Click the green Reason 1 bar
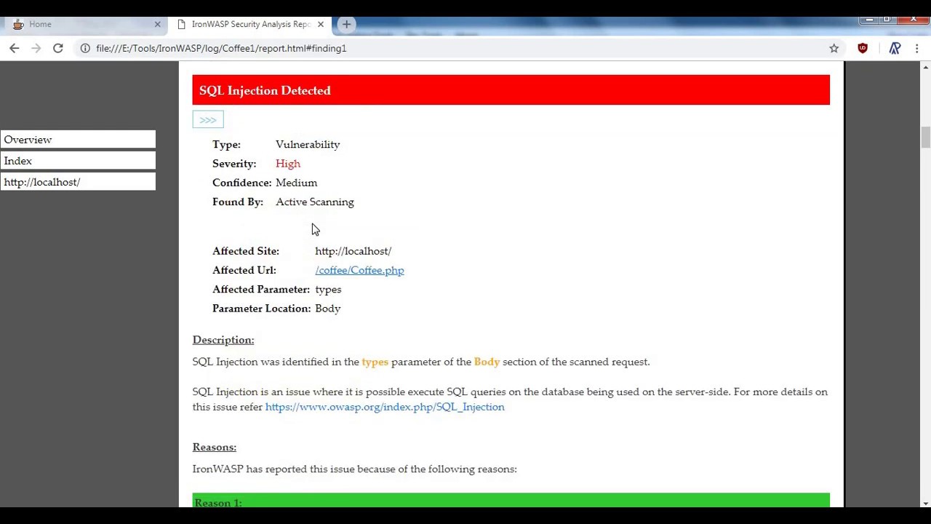The image size is (931, 524). pyautogui.click(x=511, y=501)
